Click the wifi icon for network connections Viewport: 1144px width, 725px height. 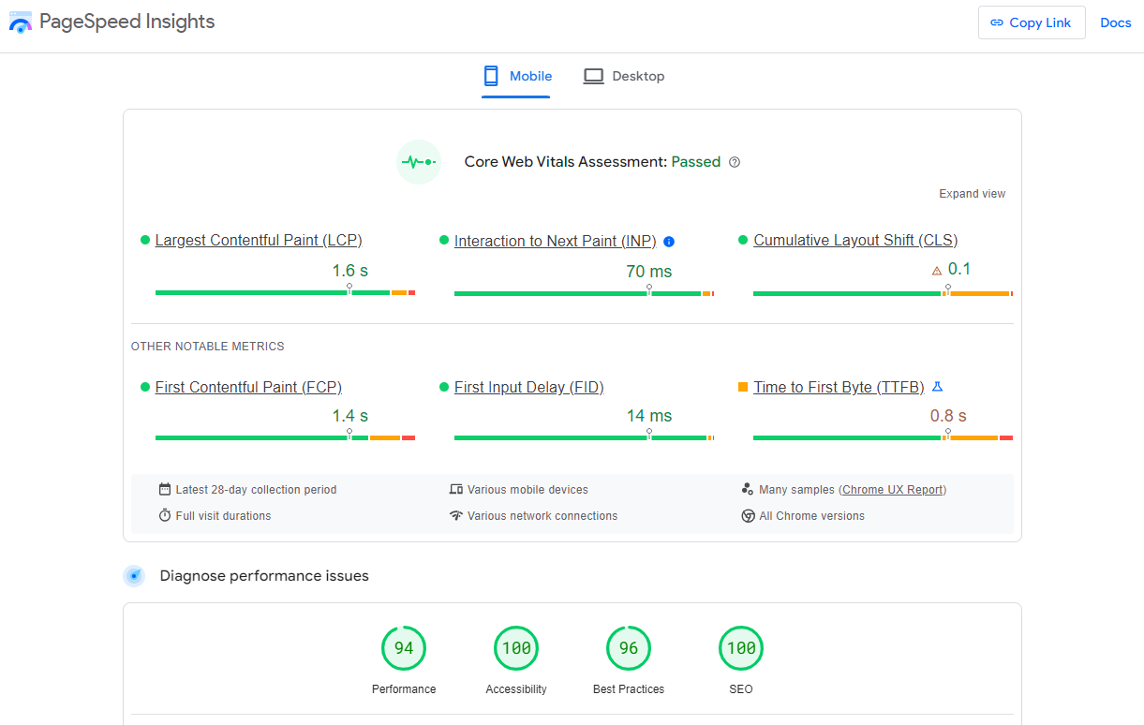point(456,515)
